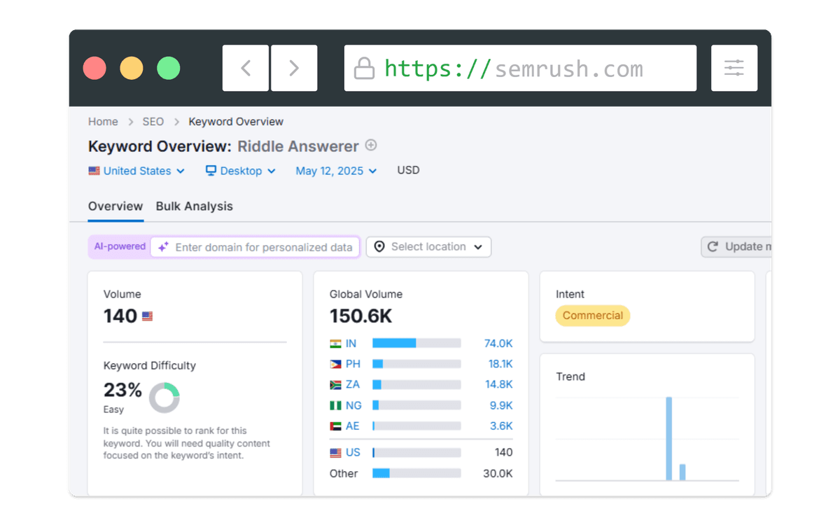Switch to the Bulk Analysis tab

pyautogui.click(x=194, y=206)
